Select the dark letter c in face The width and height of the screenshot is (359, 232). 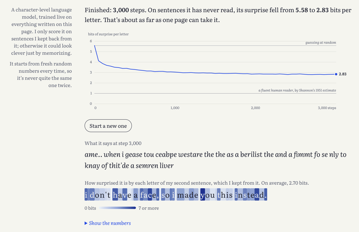[x=150, y=195]
